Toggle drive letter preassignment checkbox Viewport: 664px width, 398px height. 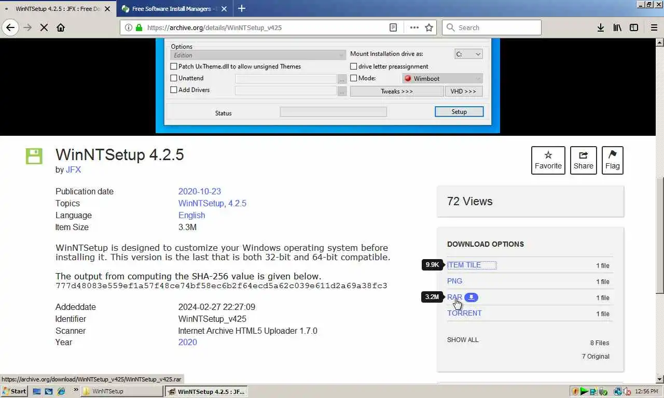click(353, 66)
